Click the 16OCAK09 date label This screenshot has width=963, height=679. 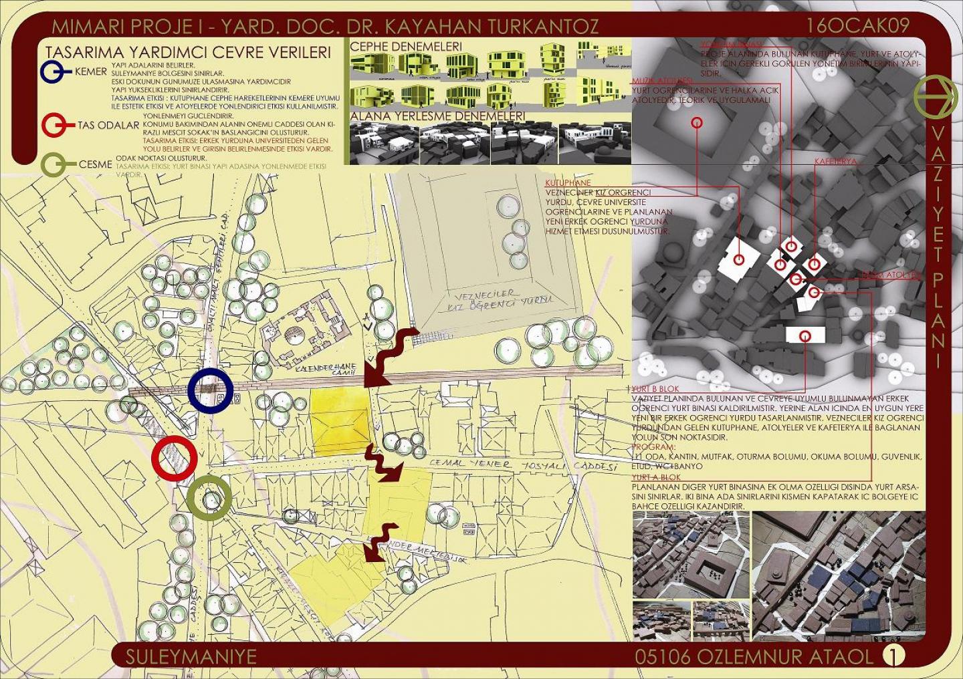tap(857, 26)
